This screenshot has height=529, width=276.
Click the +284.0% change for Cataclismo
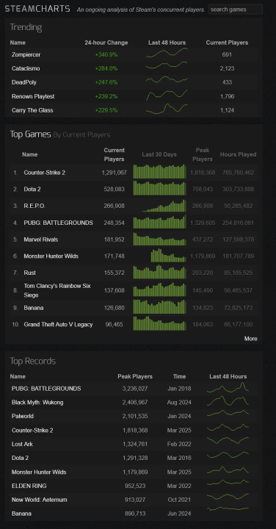point(106,68)
